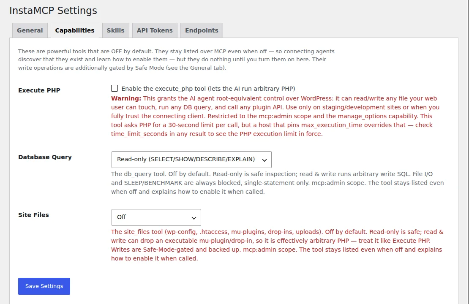Go to the API Tokens tab
The height and width of the screenshot is (304, 469).
point(155,30)
